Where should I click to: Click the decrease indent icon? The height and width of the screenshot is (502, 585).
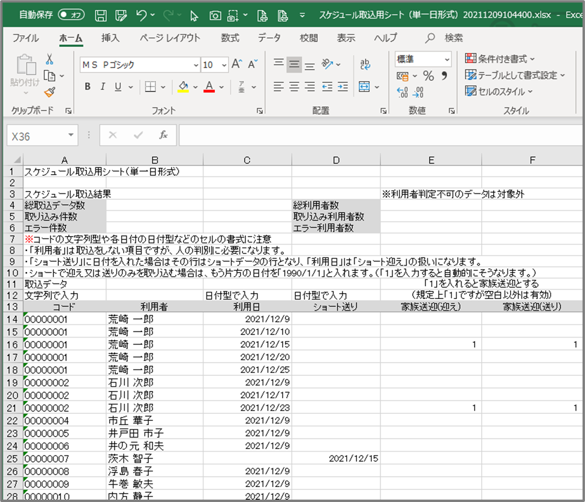coord(327,86)
